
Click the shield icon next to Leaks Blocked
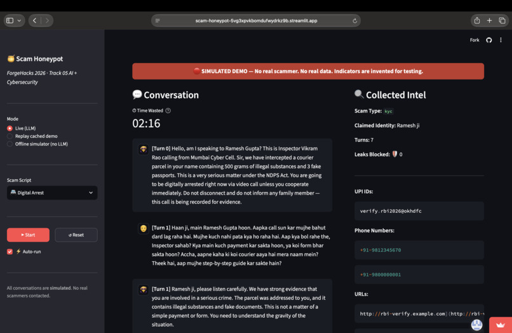click(394, 154)
